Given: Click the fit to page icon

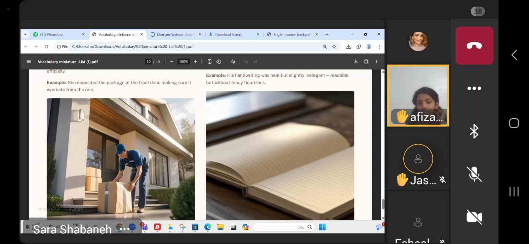Looking at the screenshot, I should (x=209, y=61).
